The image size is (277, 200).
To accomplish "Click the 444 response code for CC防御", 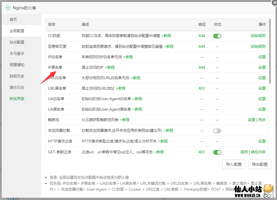I will tap(202, 36).
